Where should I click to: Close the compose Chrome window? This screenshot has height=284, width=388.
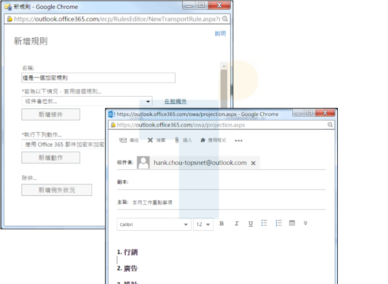tap(325, 113)
